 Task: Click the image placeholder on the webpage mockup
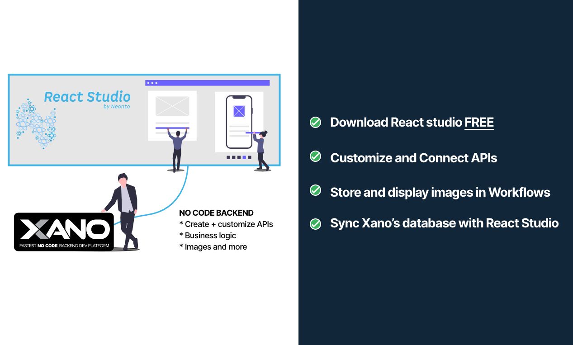(x=172, y=107)
